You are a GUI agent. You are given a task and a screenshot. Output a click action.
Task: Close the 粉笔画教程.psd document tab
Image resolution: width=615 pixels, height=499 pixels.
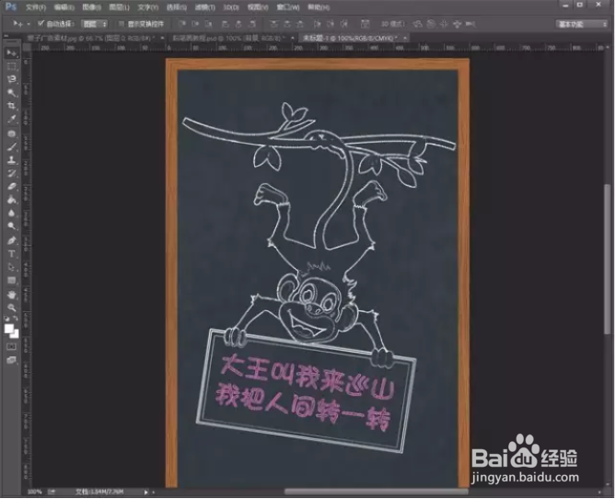pos(292,38)
